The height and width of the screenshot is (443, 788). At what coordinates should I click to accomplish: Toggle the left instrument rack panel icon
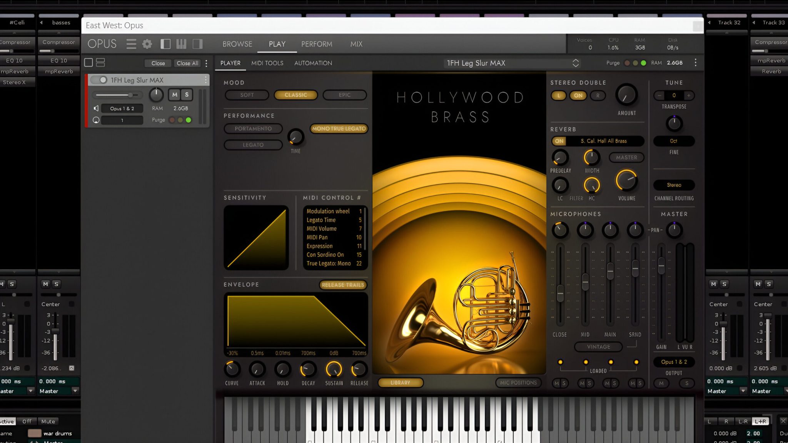[165, 44]
